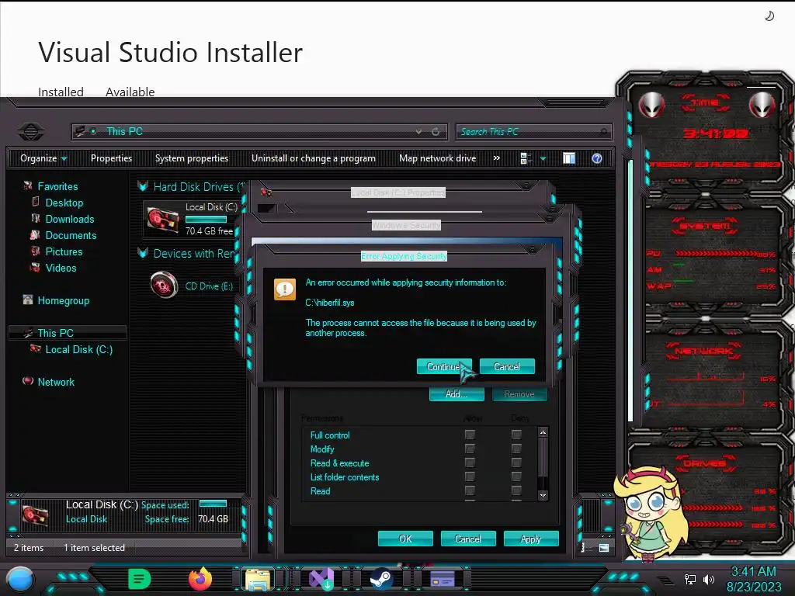Viewport: 795px width, 596px height.
Task: Click the Local Disk icon in details pane
Action: 36,515
